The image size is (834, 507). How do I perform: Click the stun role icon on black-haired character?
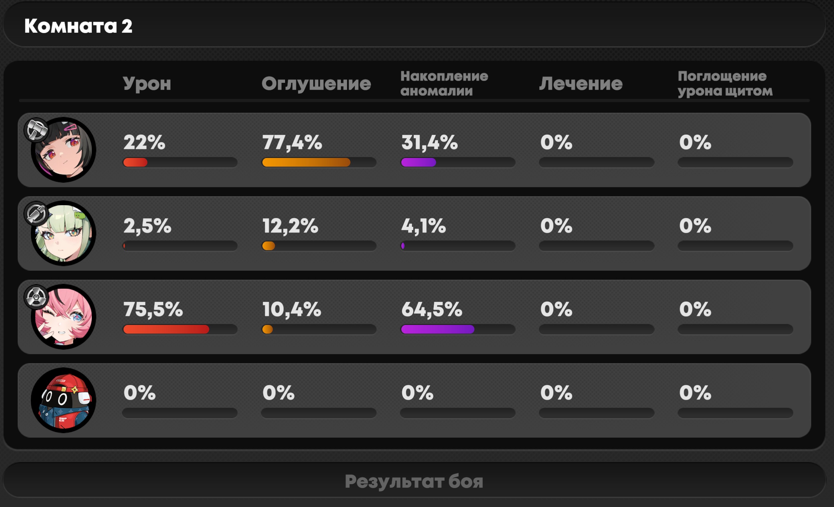point(36,130)
